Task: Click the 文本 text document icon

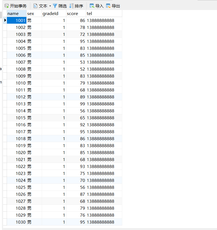Action: click(35, 6)
